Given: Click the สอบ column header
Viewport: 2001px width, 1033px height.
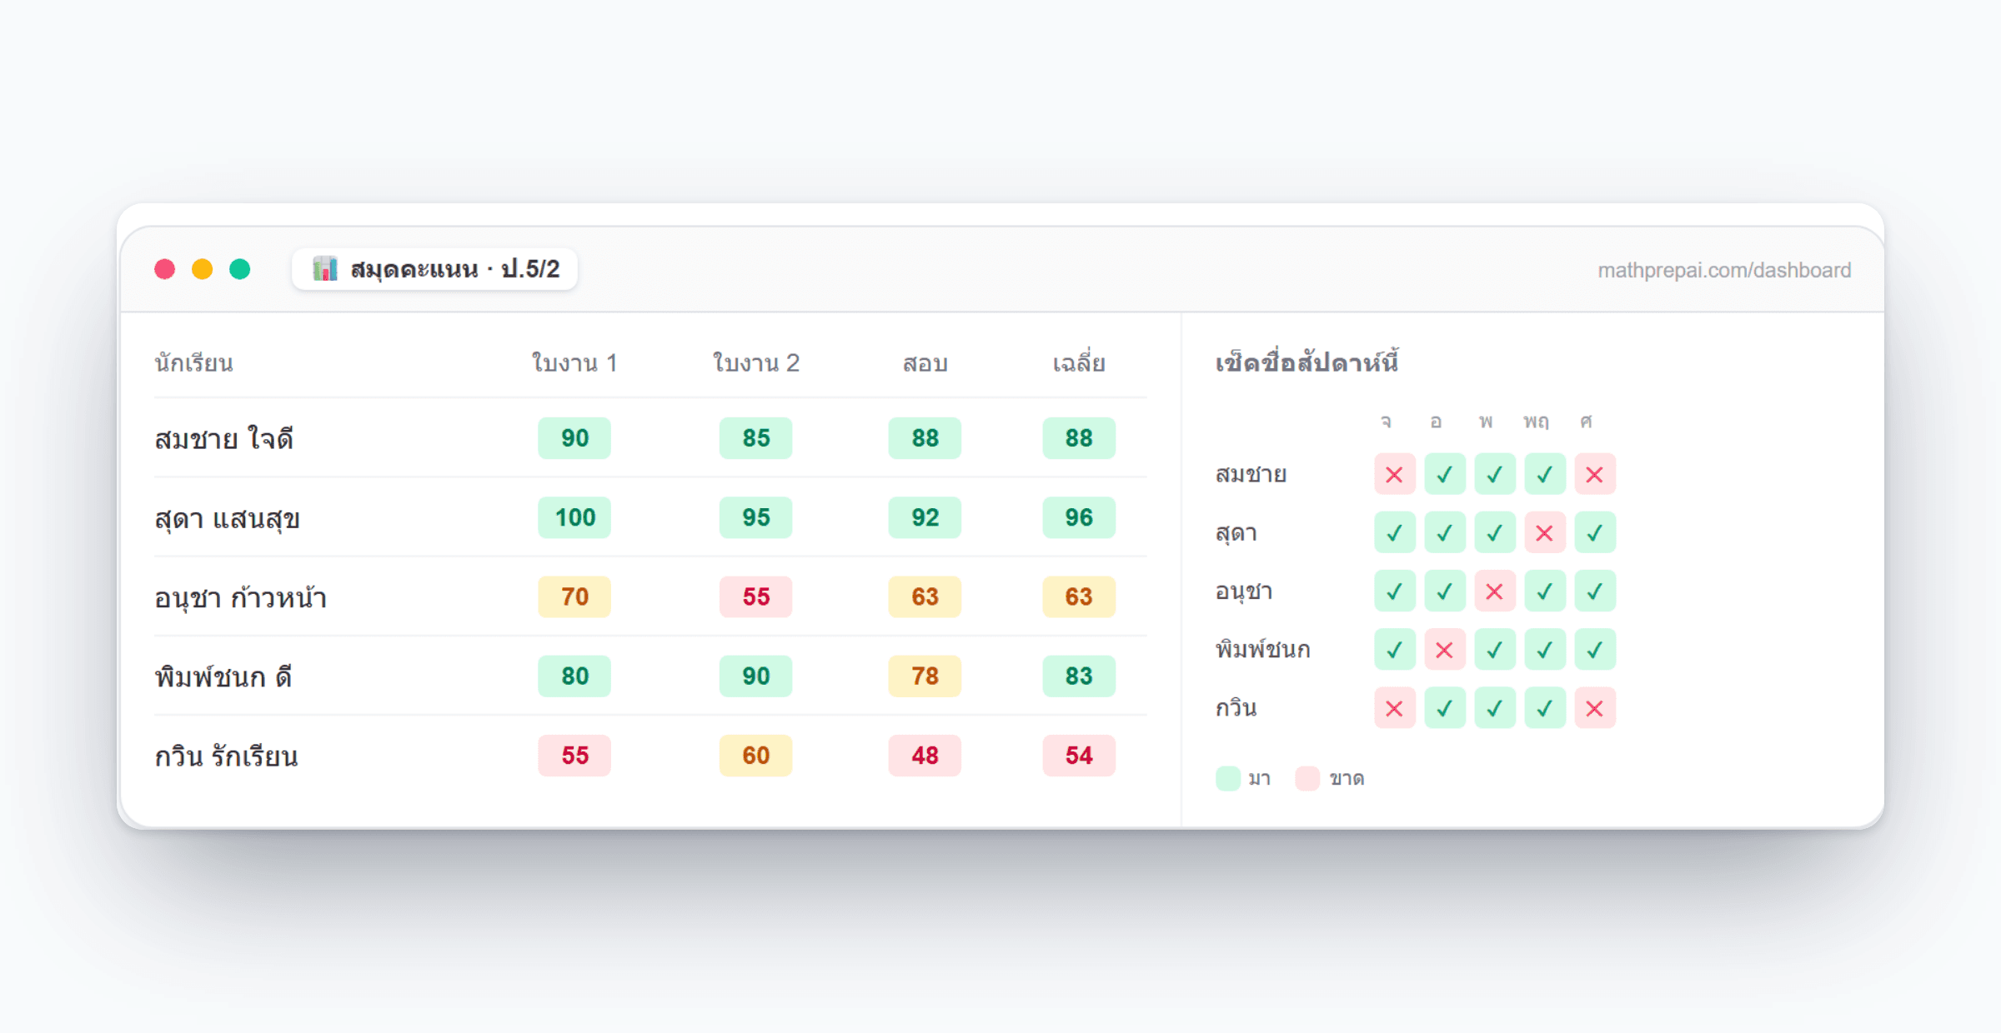Looking at the screenshot, I should click(x=925, y=363).
